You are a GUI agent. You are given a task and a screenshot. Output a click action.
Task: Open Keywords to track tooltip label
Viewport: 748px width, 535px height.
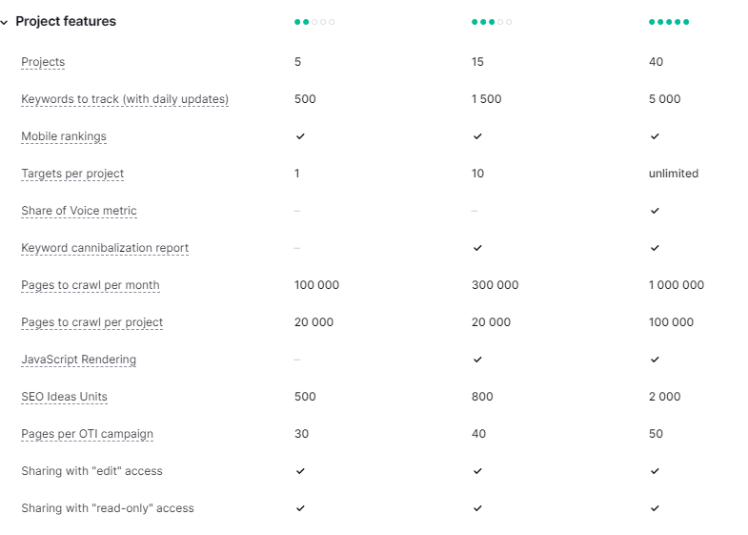[x=125, y=99]
